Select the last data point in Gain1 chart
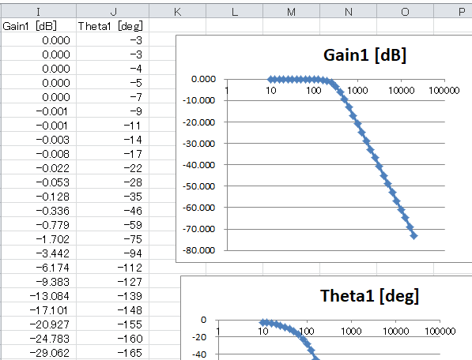This screenshot has width=472, height=360. coord(414,236)
